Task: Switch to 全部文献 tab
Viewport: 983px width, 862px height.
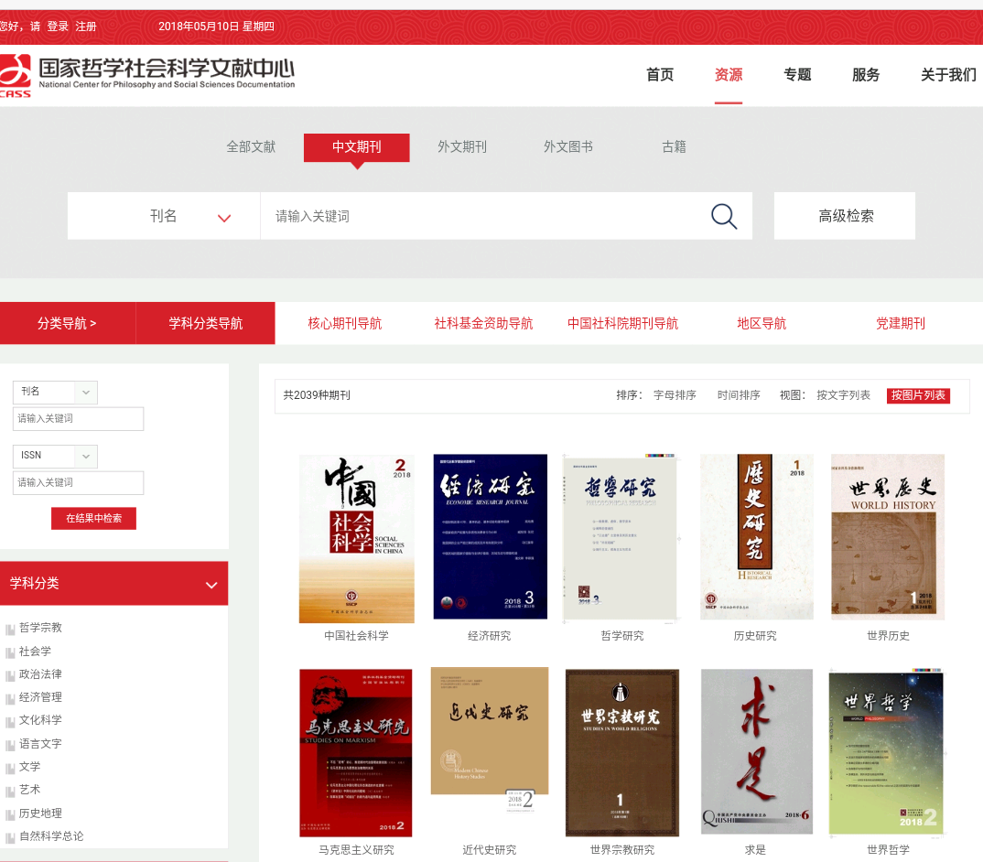Action: (x=251, y=146)
